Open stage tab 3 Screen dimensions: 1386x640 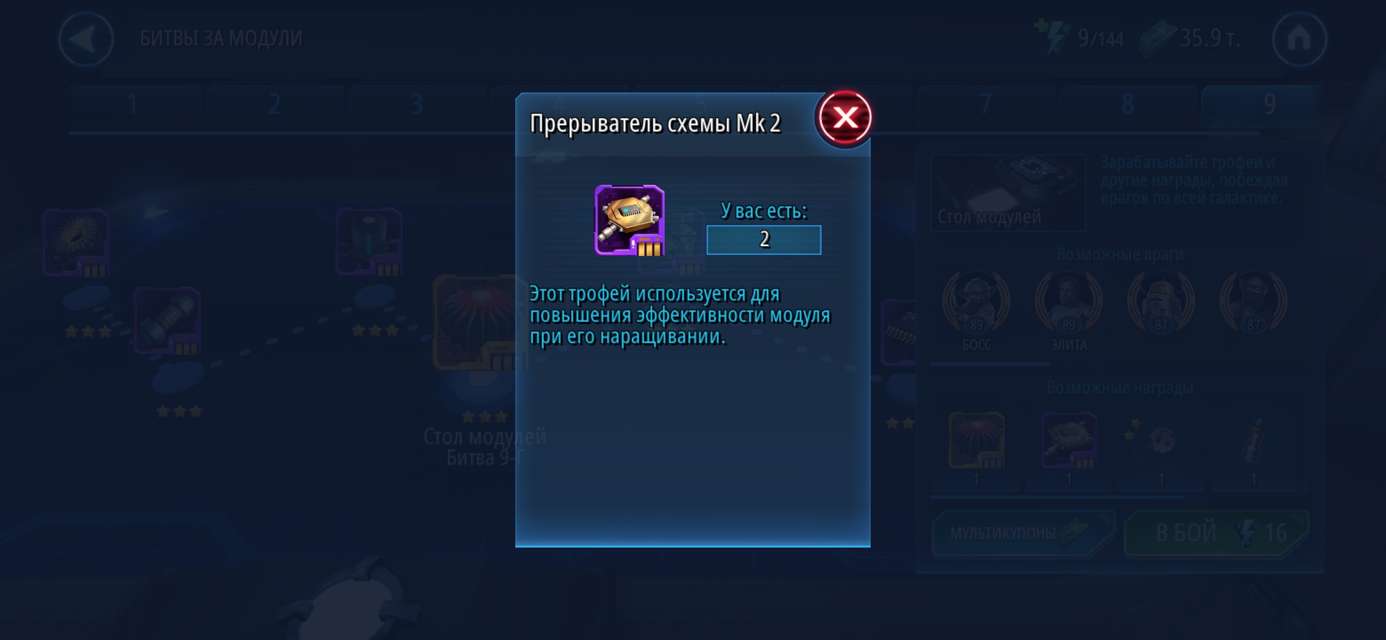point(416,105)
